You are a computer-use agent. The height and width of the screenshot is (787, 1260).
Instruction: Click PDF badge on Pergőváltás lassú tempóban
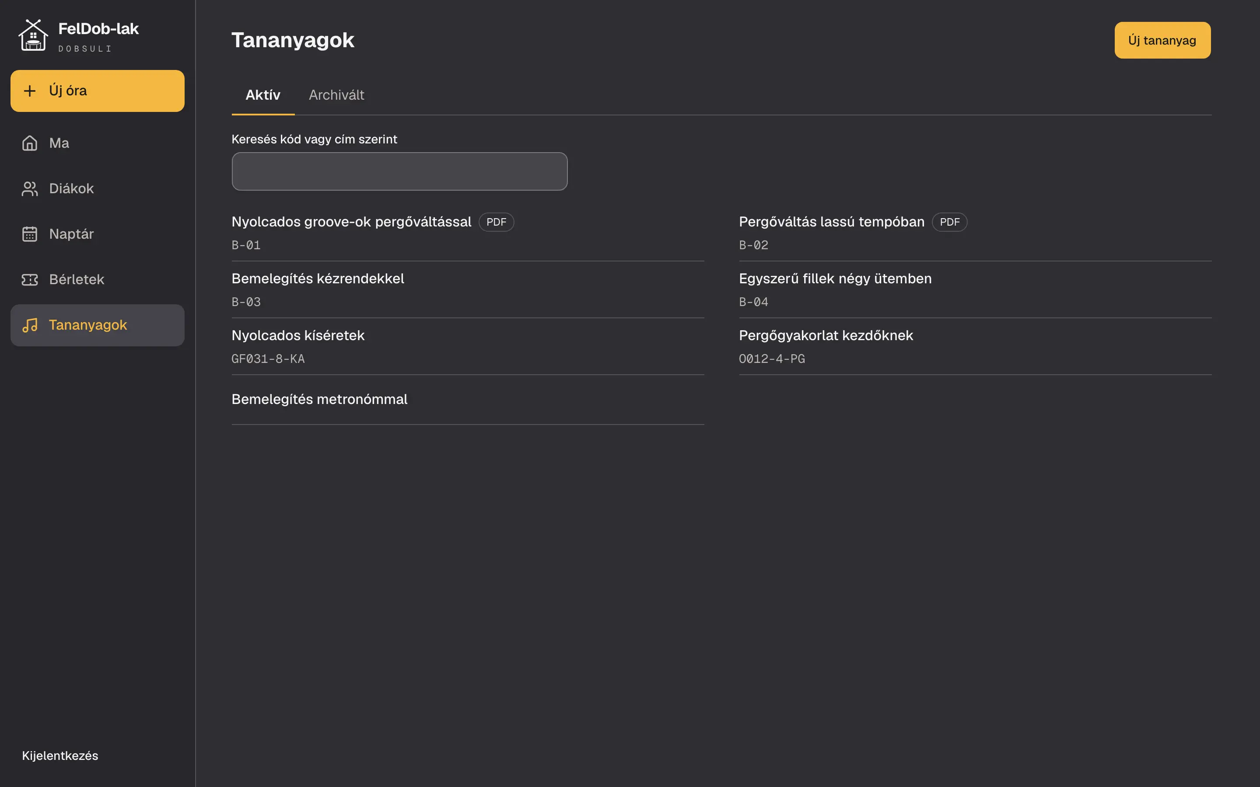tap(950, 222)
